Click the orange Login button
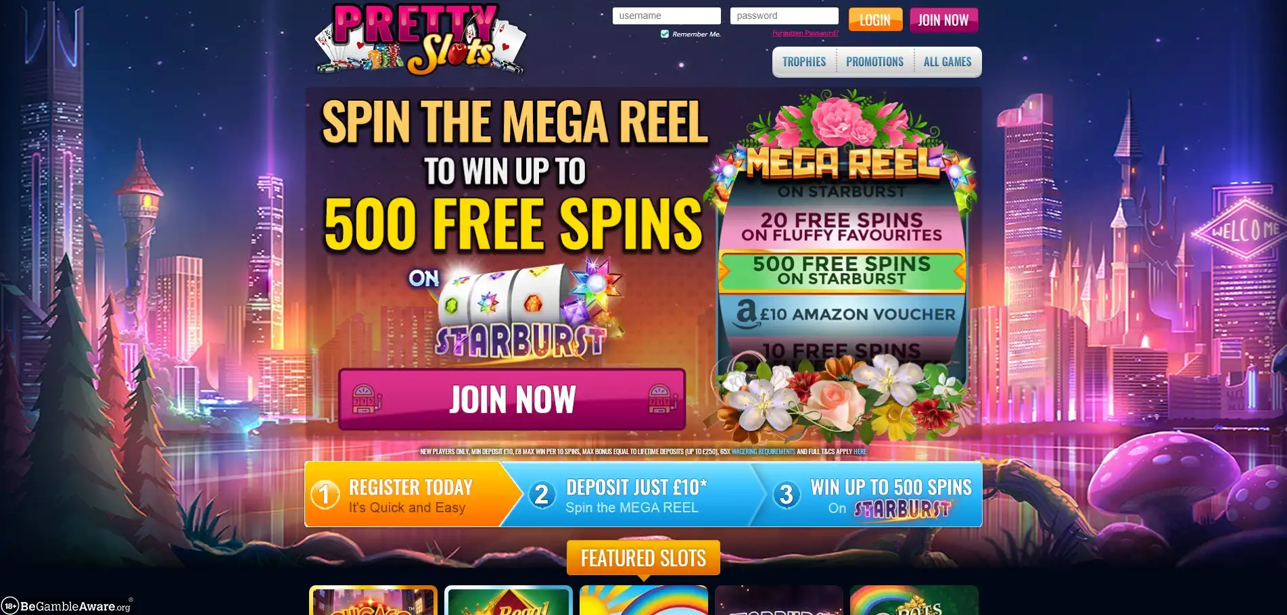Viewport: 1287px width, 615px height. point(875,20)
